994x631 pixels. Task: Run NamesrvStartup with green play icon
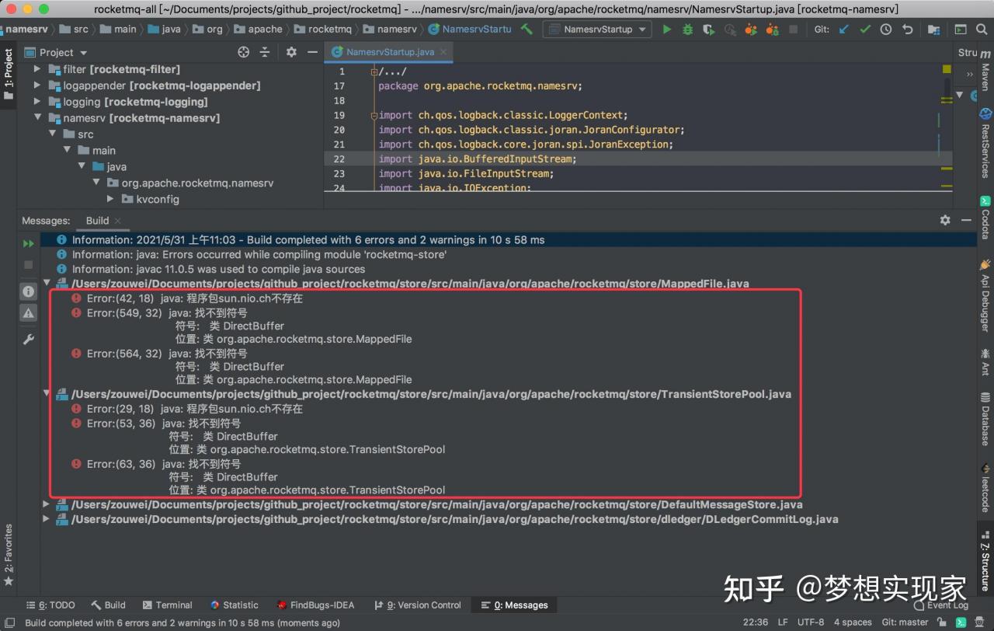[667, 29]
